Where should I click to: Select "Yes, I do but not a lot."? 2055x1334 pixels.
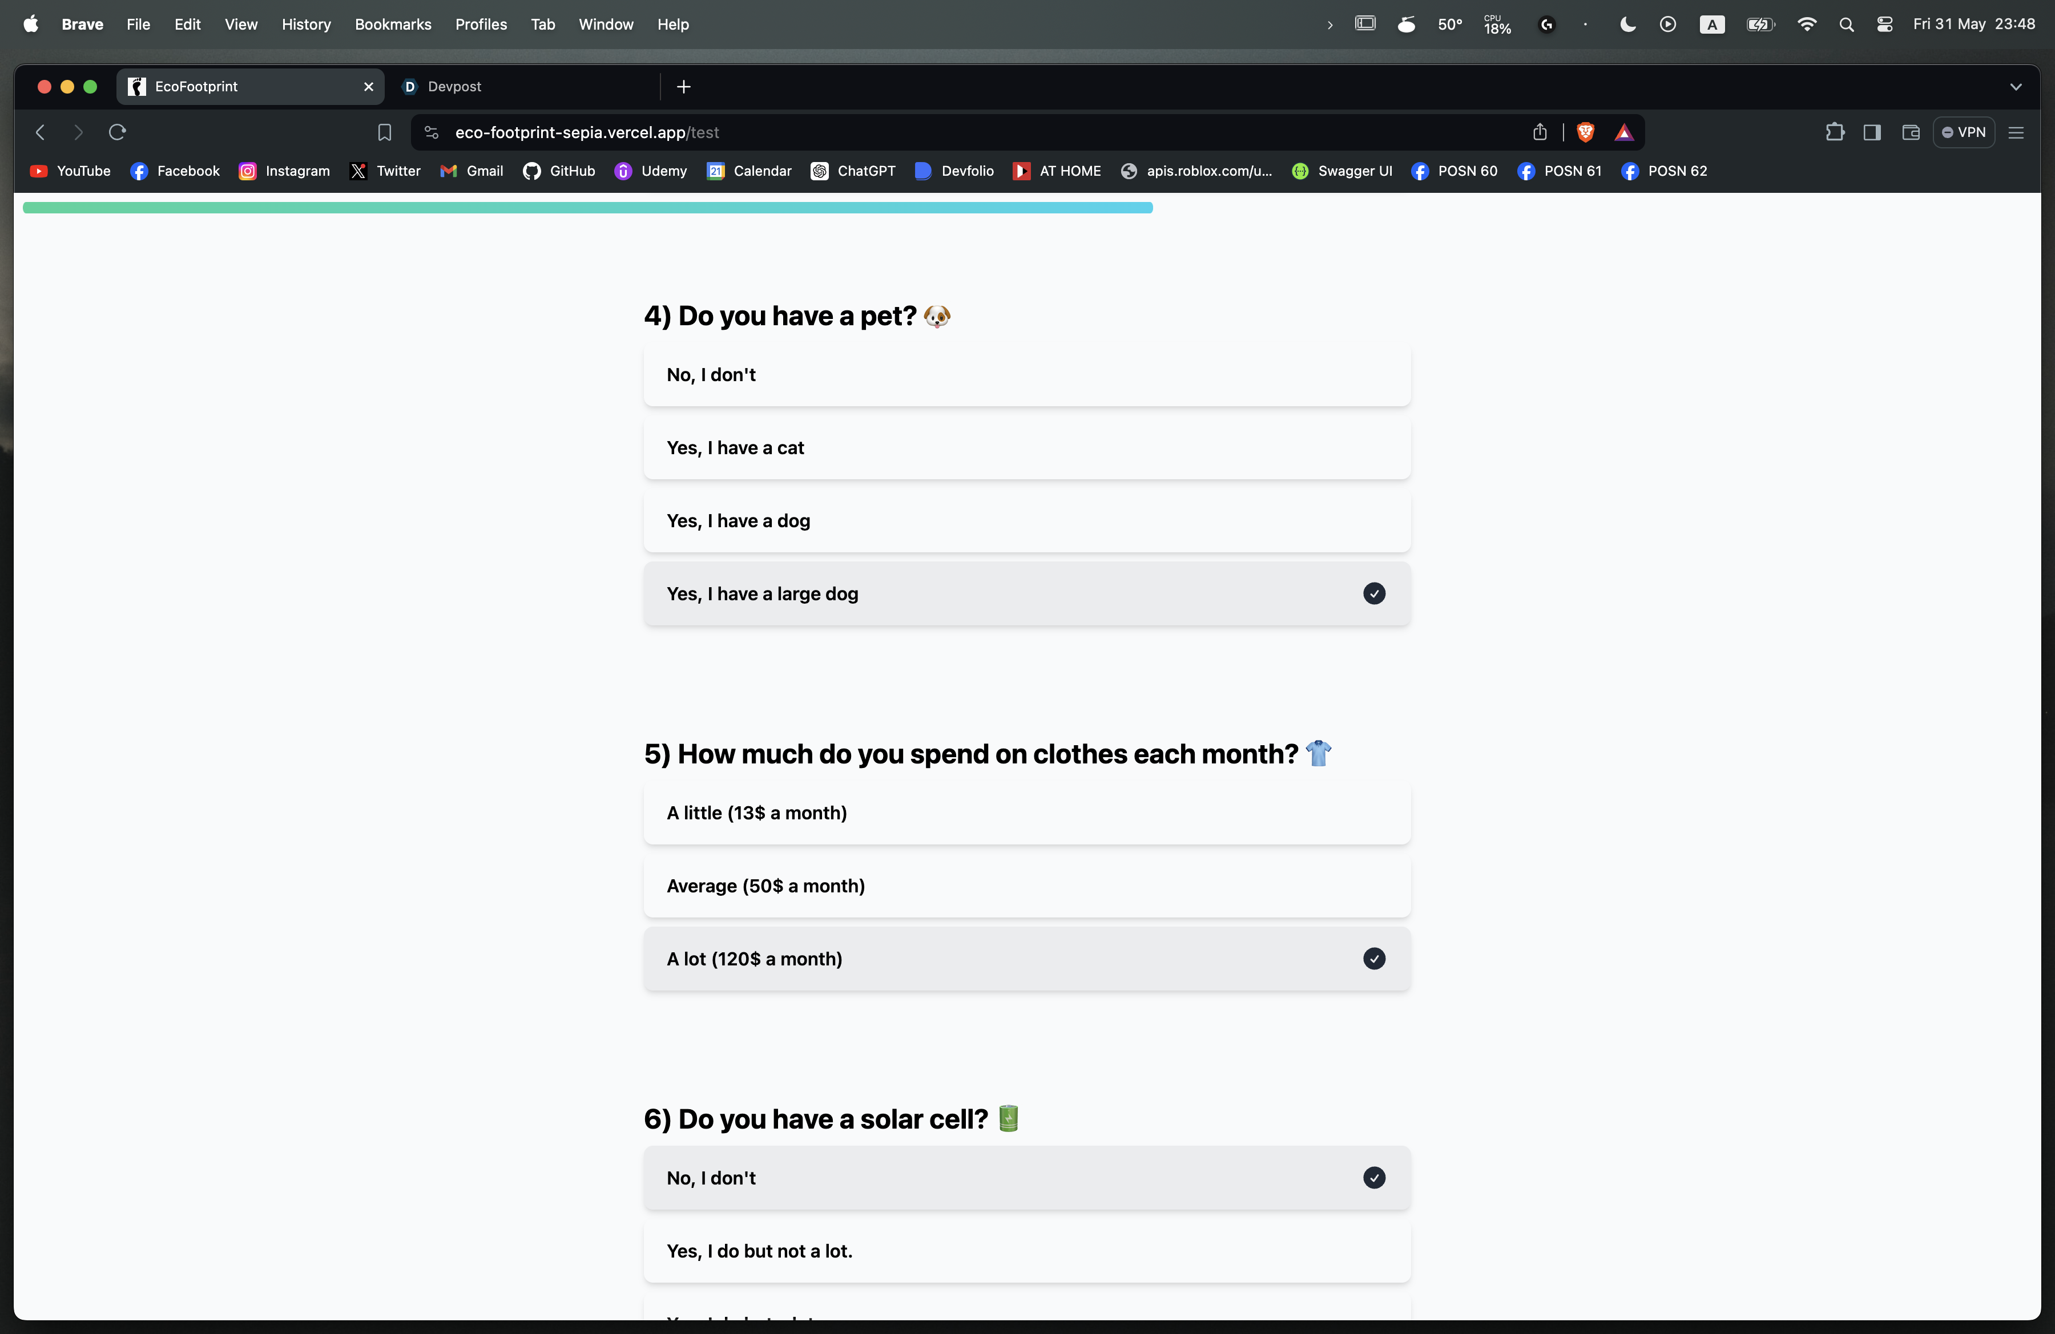(1026, 1251)
